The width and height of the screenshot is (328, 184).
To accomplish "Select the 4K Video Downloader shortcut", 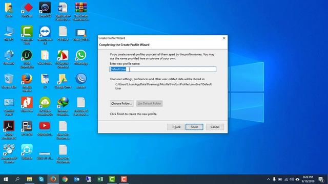I will tap(45, 107).
